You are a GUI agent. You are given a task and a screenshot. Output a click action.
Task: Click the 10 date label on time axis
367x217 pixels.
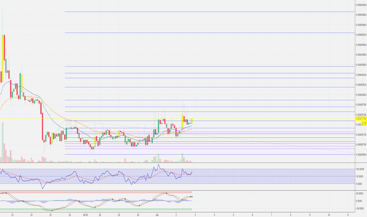point(329,215)
